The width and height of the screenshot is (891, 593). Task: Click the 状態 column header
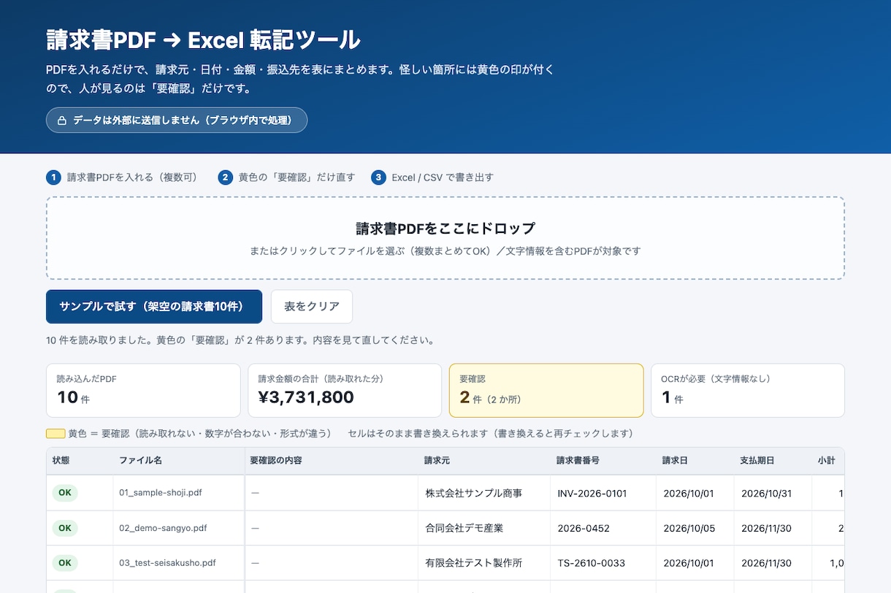[80, 461]
